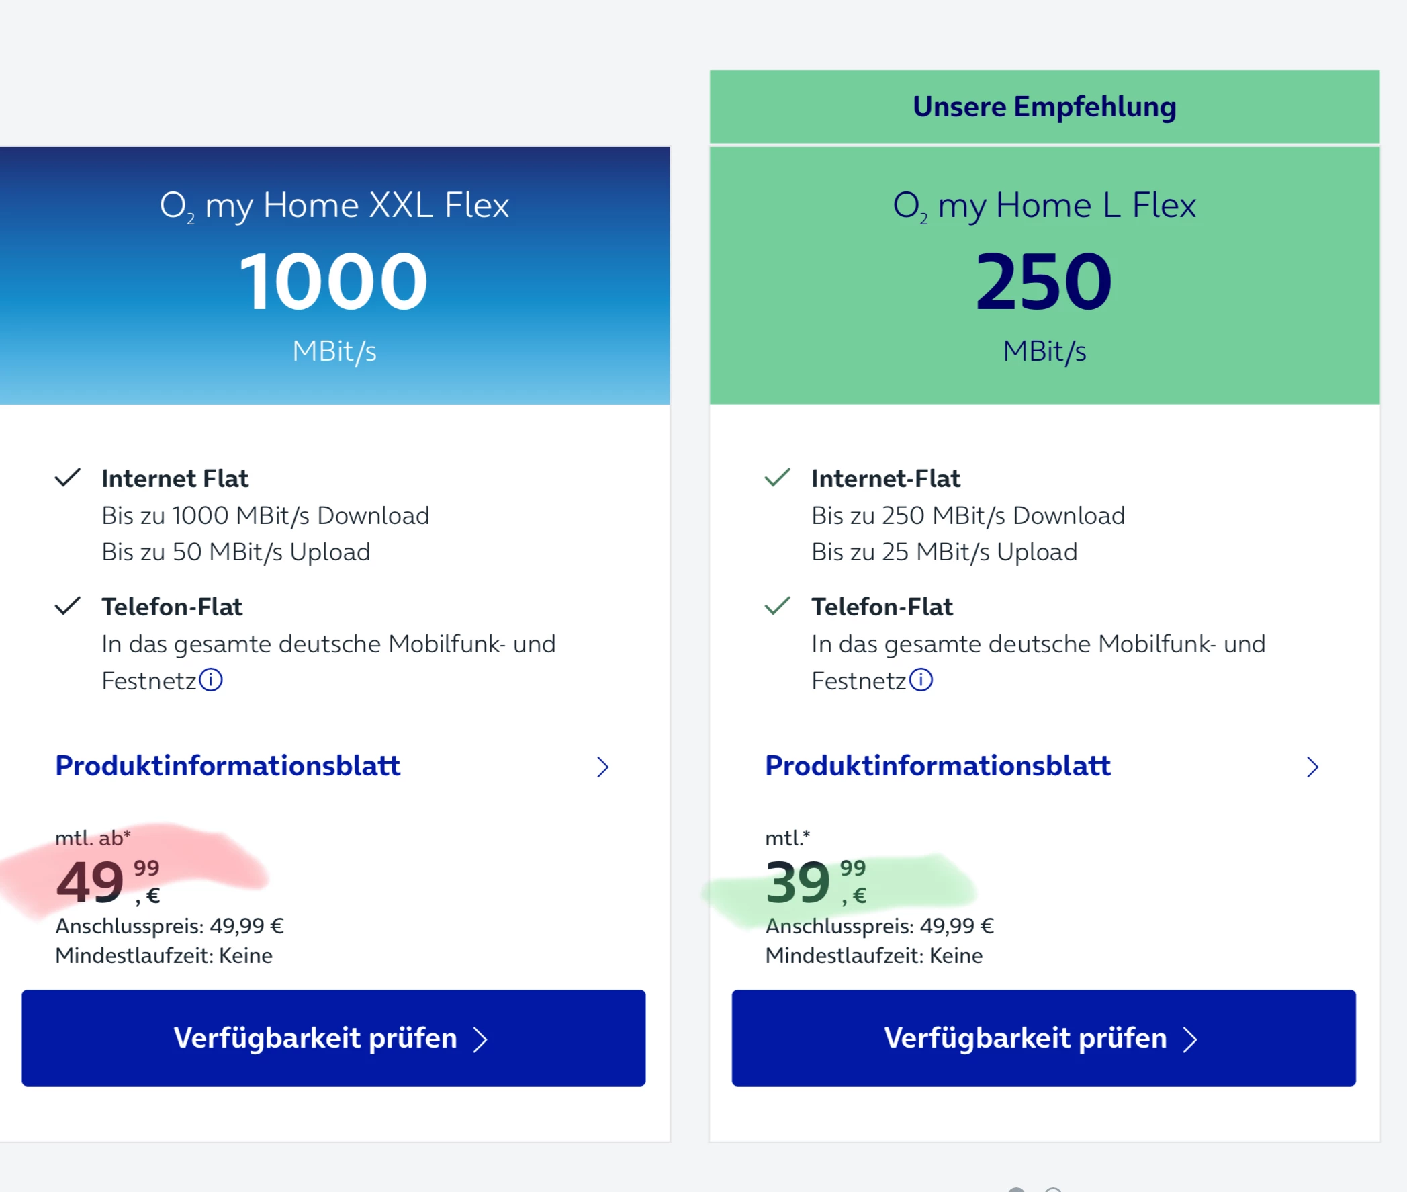The height and width of the screenshot is (1192, 1407).
Task: Click info icon beside Festnetz in XXL Flex card
Action: pos(211,680)
